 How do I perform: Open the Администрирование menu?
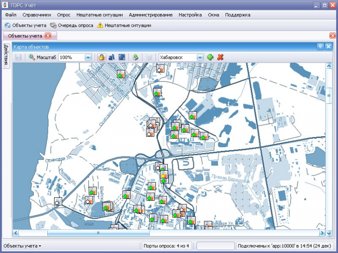point(151,15)
